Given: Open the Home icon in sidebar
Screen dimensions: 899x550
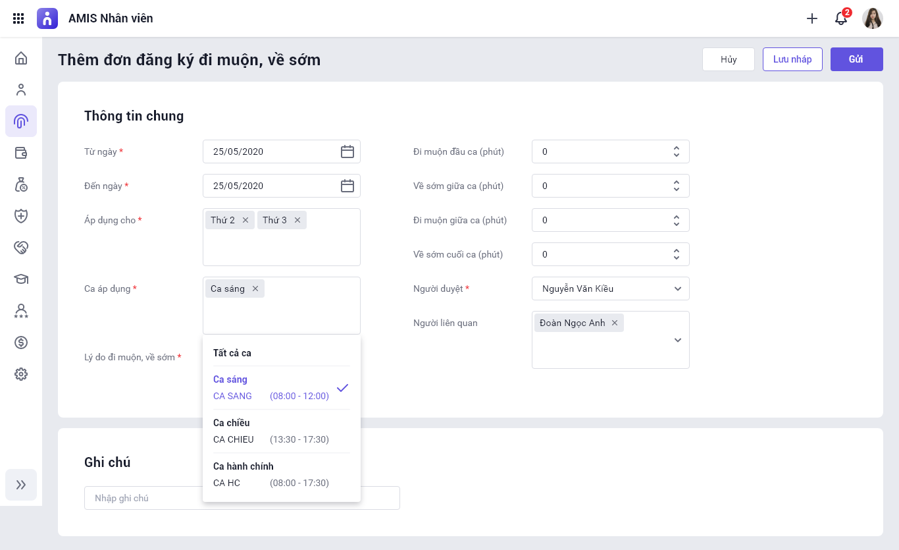Looking at the screenshot, I should [x=21, y=58].
